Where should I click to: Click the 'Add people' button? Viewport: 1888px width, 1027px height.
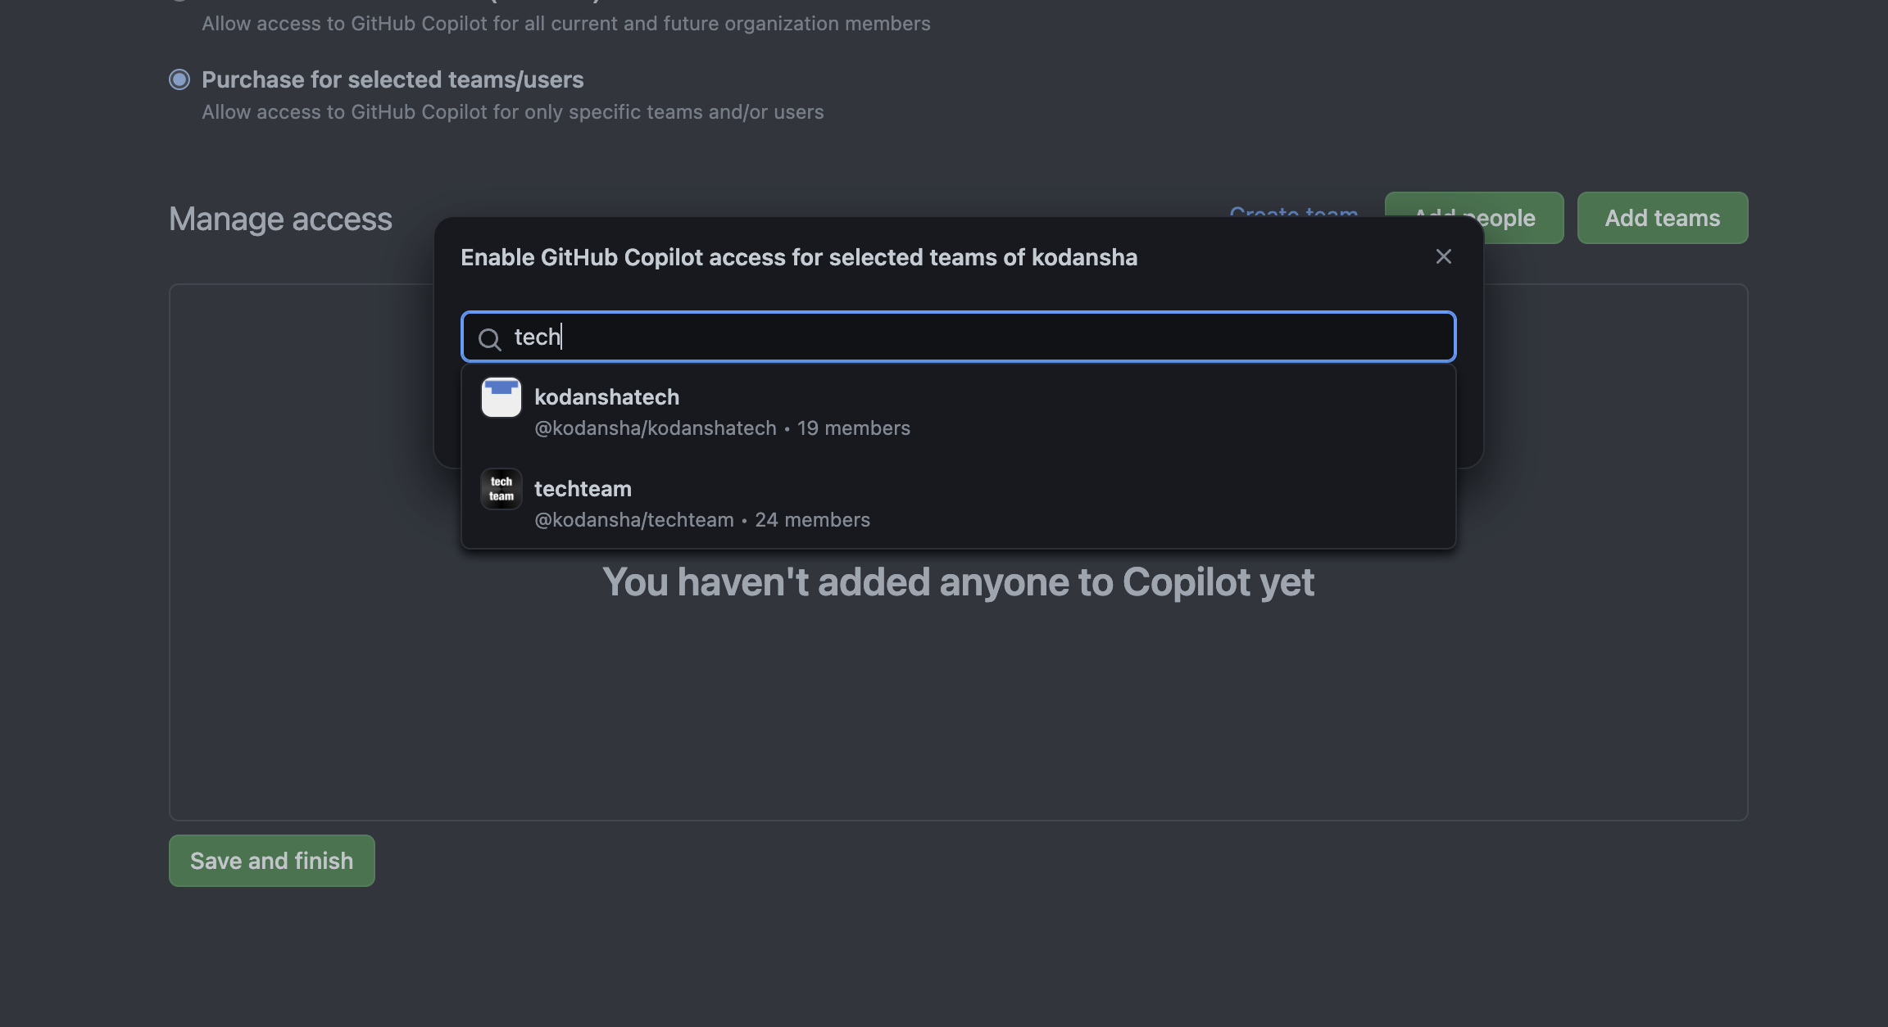tap(1473, 218)
